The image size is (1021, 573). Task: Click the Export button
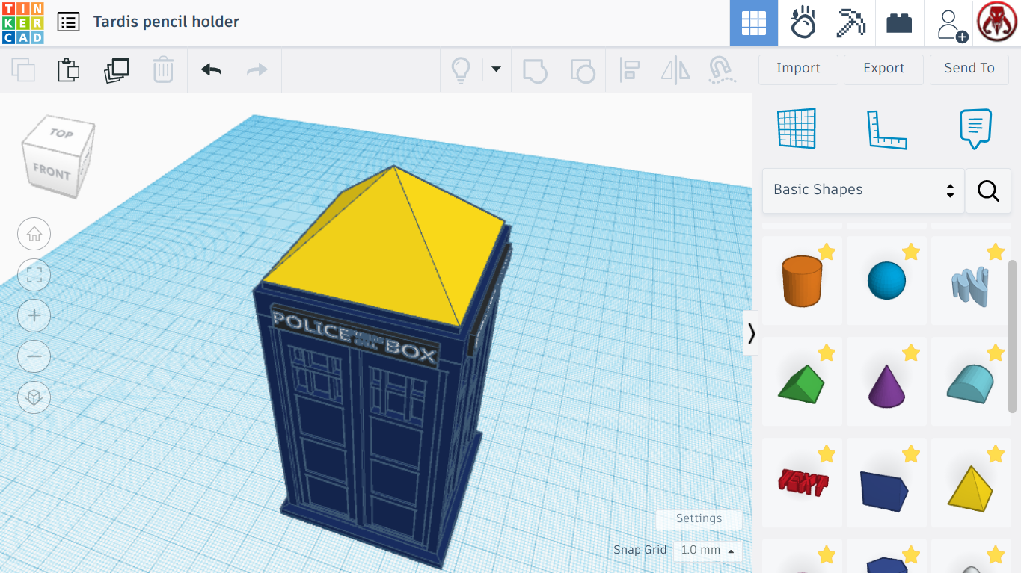click(x=883, y=69)
